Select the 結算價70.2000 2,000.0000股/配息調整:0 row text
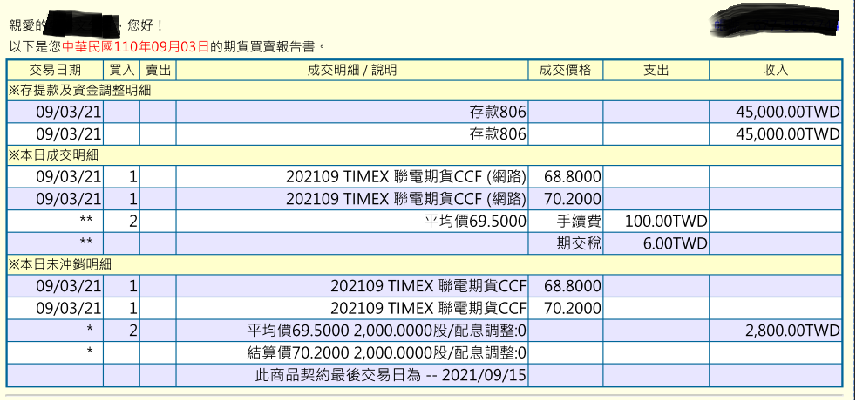The height and width of the screenshot is (403, 856). [x=387, y=352]
